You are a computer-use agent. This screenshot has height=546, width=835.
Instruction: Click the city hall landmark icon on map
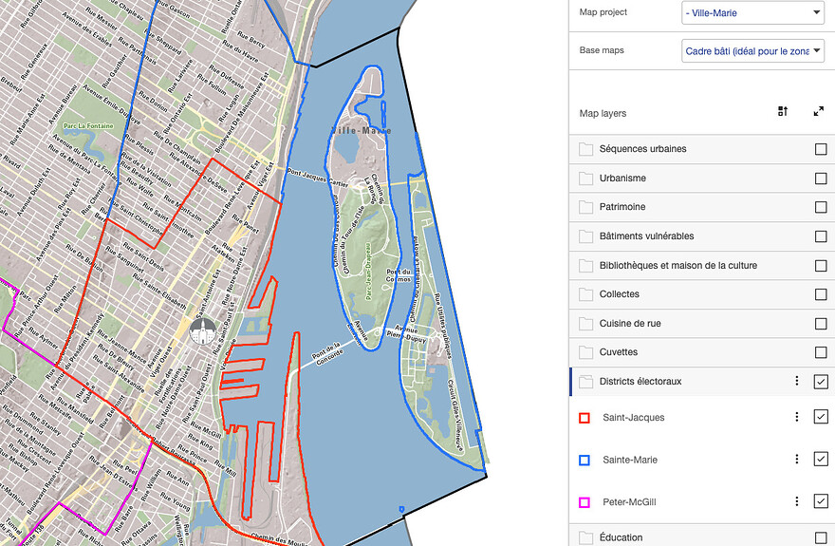tap(201, 331)
